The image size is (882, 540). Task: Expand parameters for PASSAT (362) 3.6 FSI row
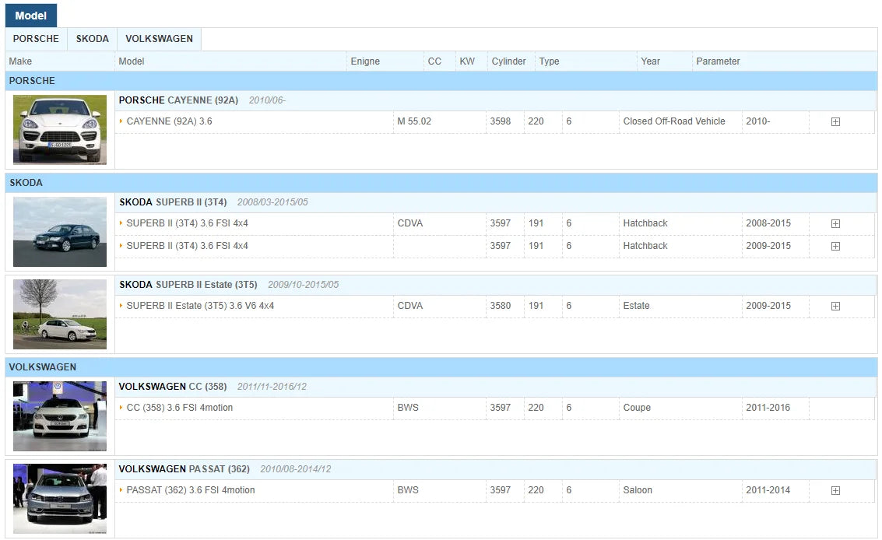835,490
